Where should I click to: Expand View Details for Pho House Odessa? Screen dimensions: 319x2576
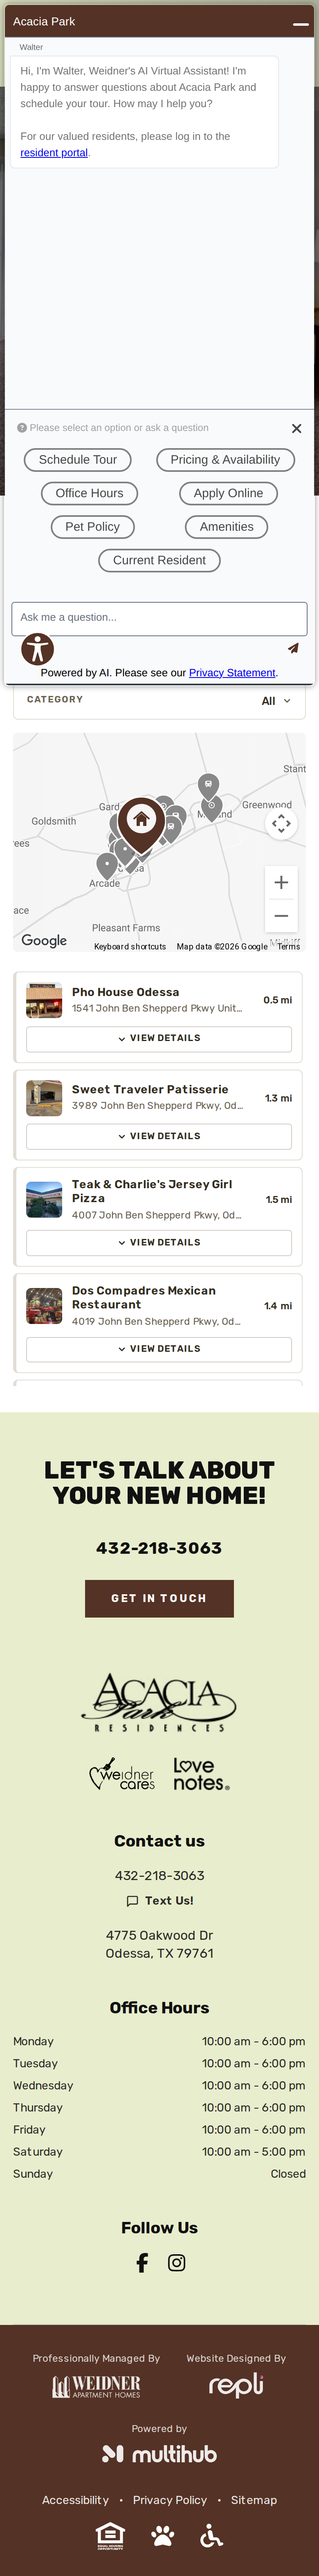click(159, 1038)
